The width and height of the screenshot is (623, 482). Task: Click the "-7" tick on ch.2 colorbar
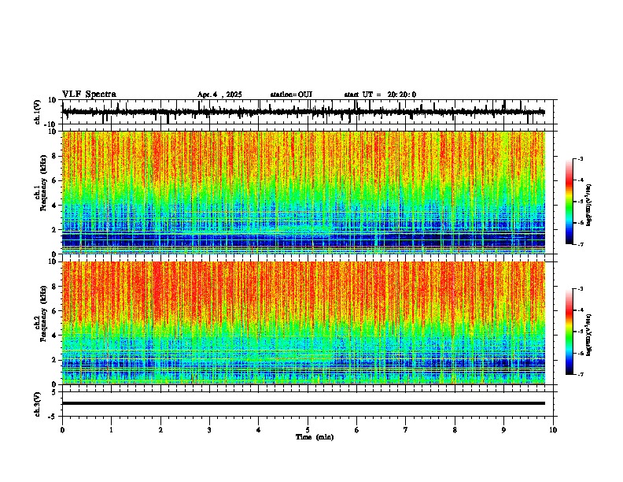[x=581, y=375]
